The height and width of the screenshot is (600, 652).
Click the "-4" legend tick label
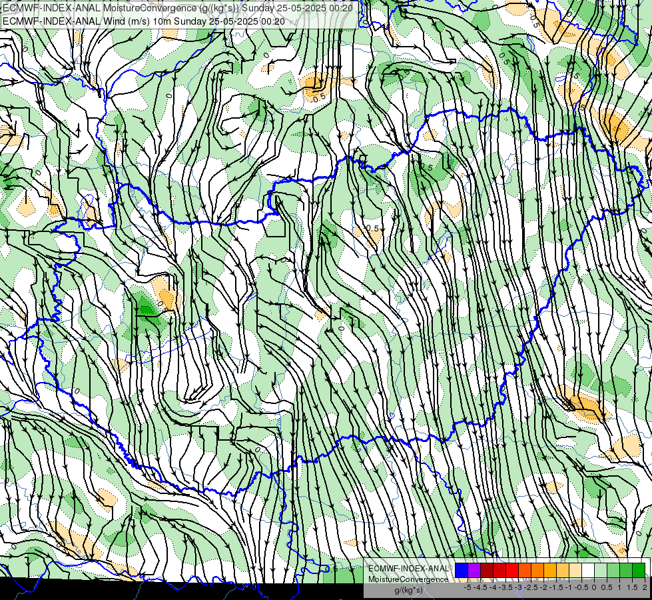(x=493, y=587)
